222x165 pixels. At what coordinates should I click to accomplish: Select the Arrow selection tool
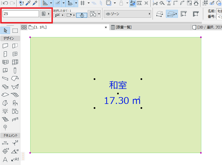tap(5, 31)
